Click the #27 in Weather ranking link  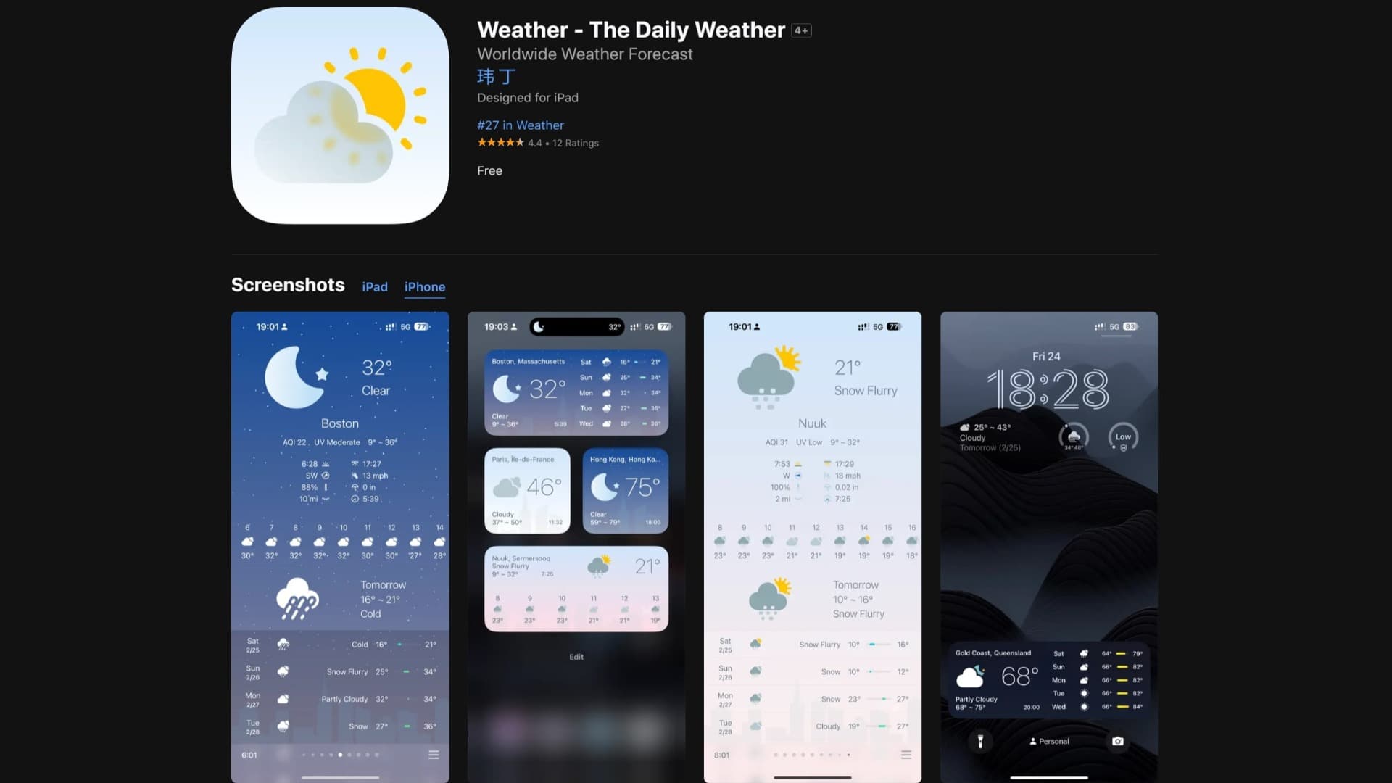[x=520, y=125]
